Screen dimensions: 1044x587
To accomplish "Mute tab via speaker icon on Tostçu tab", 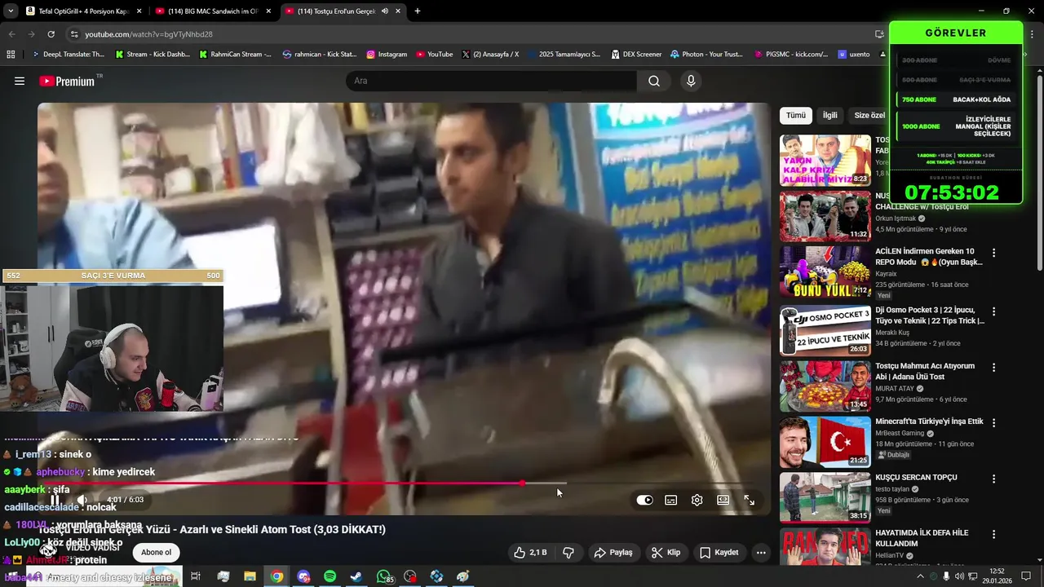I will pos(384,11).
